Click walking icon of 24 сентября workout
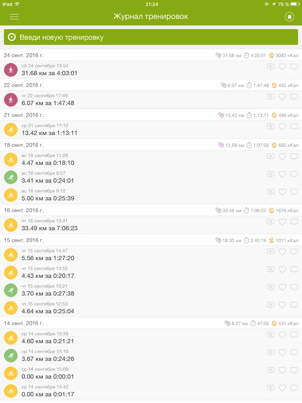Viewport: 302px width, 403px height. pyautogui.click(x=11, y=70)
